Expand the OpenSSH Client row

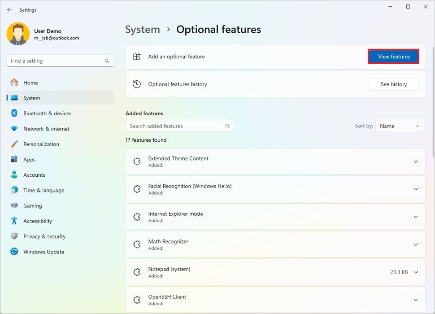[415, 299]
